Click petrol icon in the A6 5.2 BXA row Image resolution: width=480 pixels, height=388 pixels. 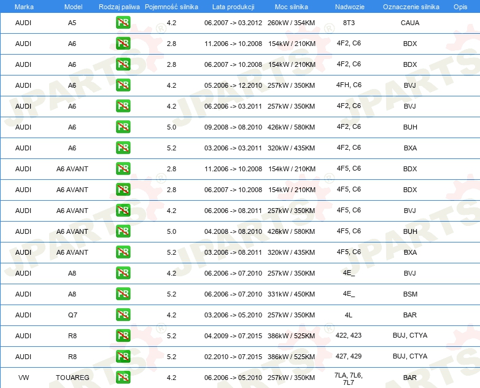coord(123,147)
